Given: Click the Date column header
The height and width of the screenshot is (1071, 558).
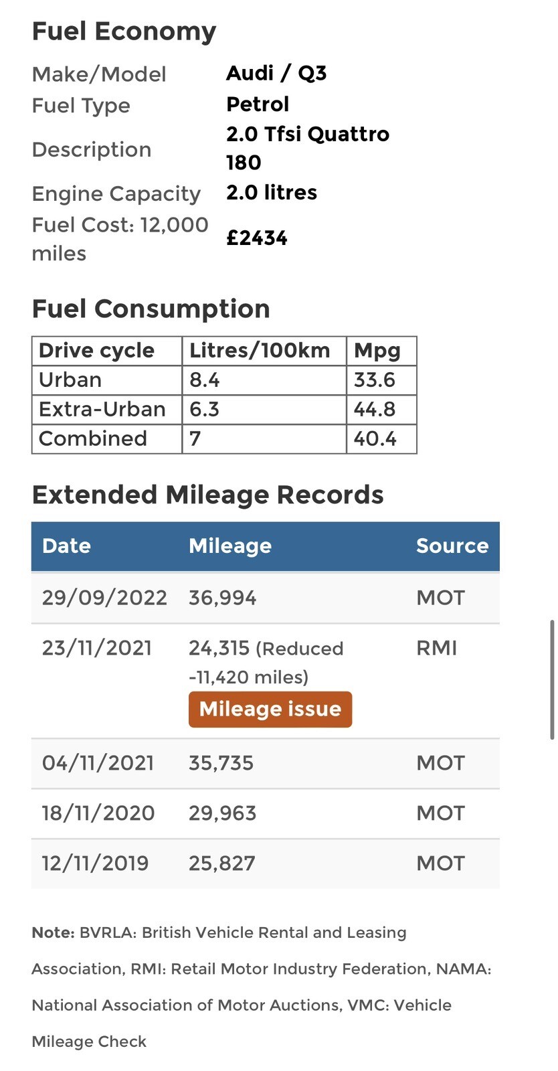Looking at the screenshot, I should [66, 546].
